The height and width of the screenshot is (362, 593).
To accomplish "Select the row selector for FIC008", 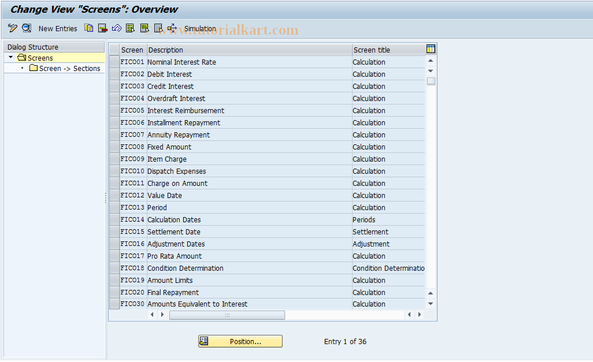I will tap(114, 147).
